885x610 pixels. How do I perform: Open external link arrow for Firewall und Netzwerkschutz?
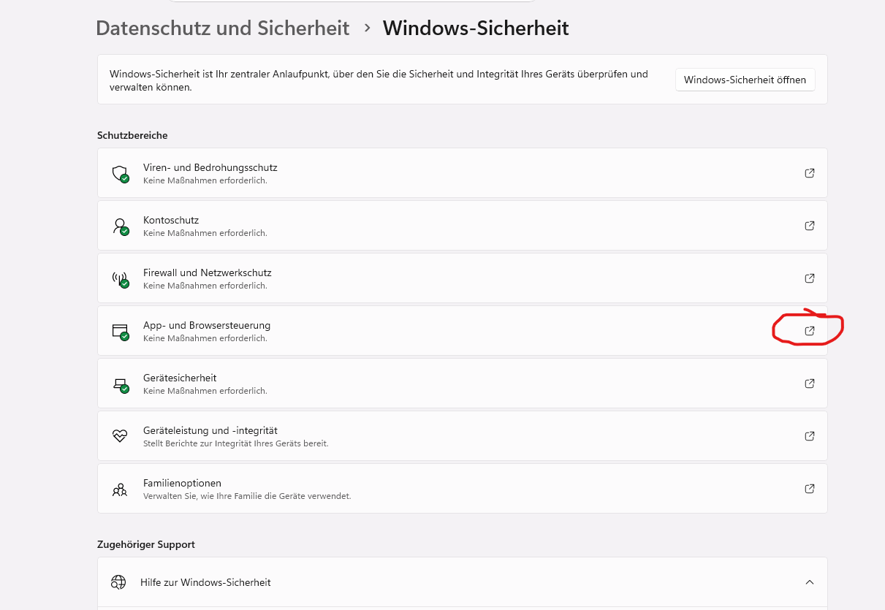(809, 278)
